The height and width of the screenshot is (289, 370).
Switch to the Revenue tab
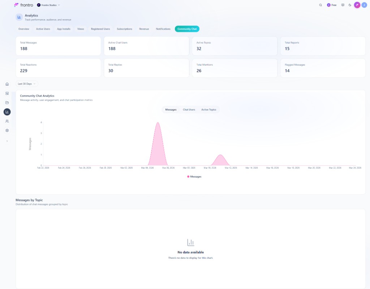coord(144,29)
